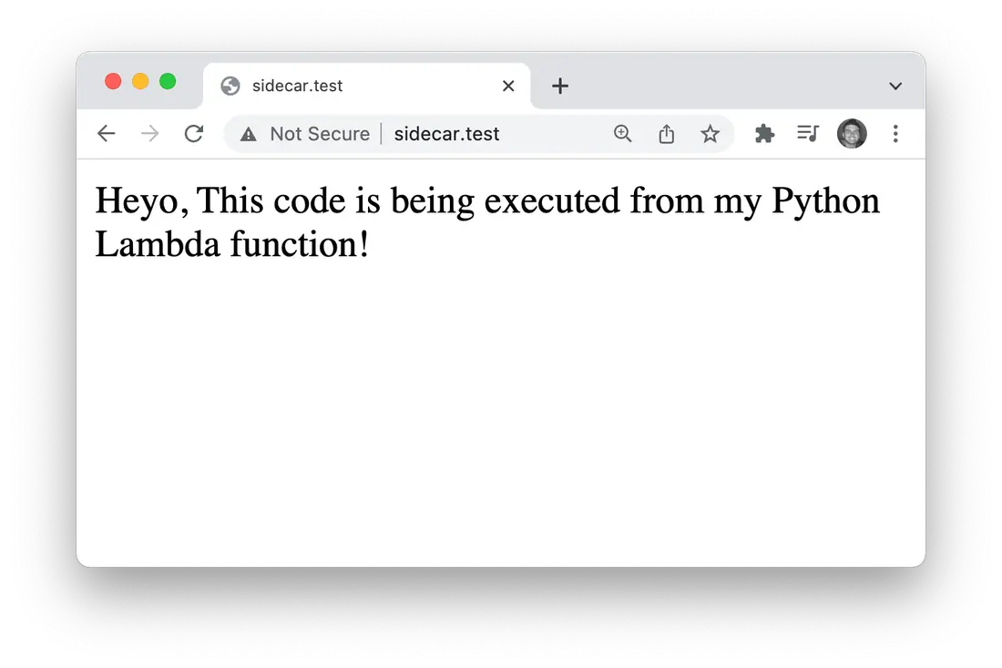Bookmark this page with the star icon
The height and width of the screenshot is (668, 1002).
coord(710,134)
